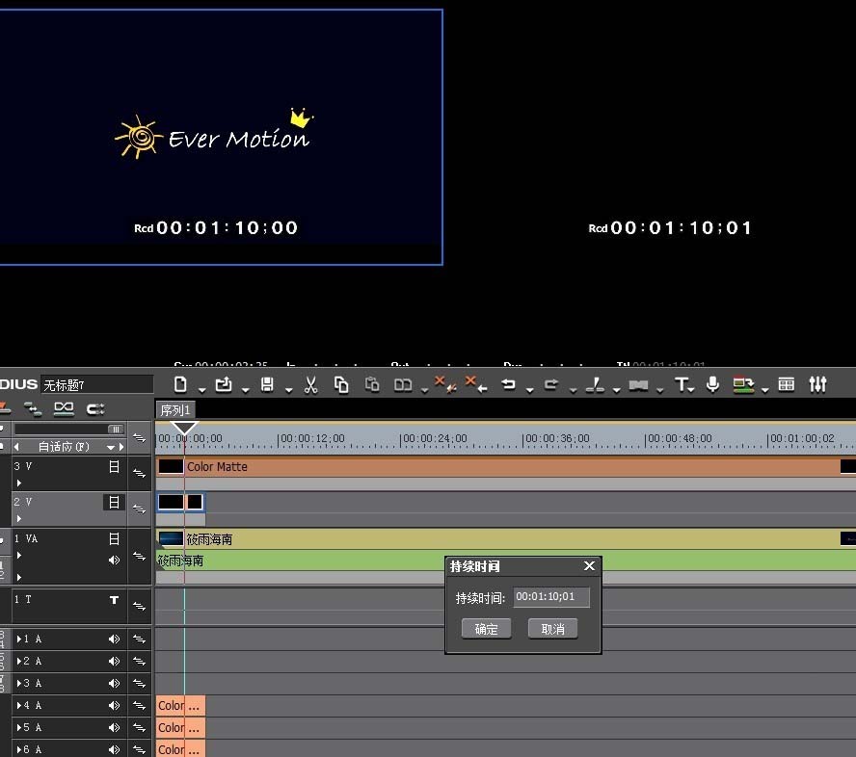Open dropdown arrow beside Save icon
Screen dimensions: 856x757
pyautogui.click(x=289, y=389)
